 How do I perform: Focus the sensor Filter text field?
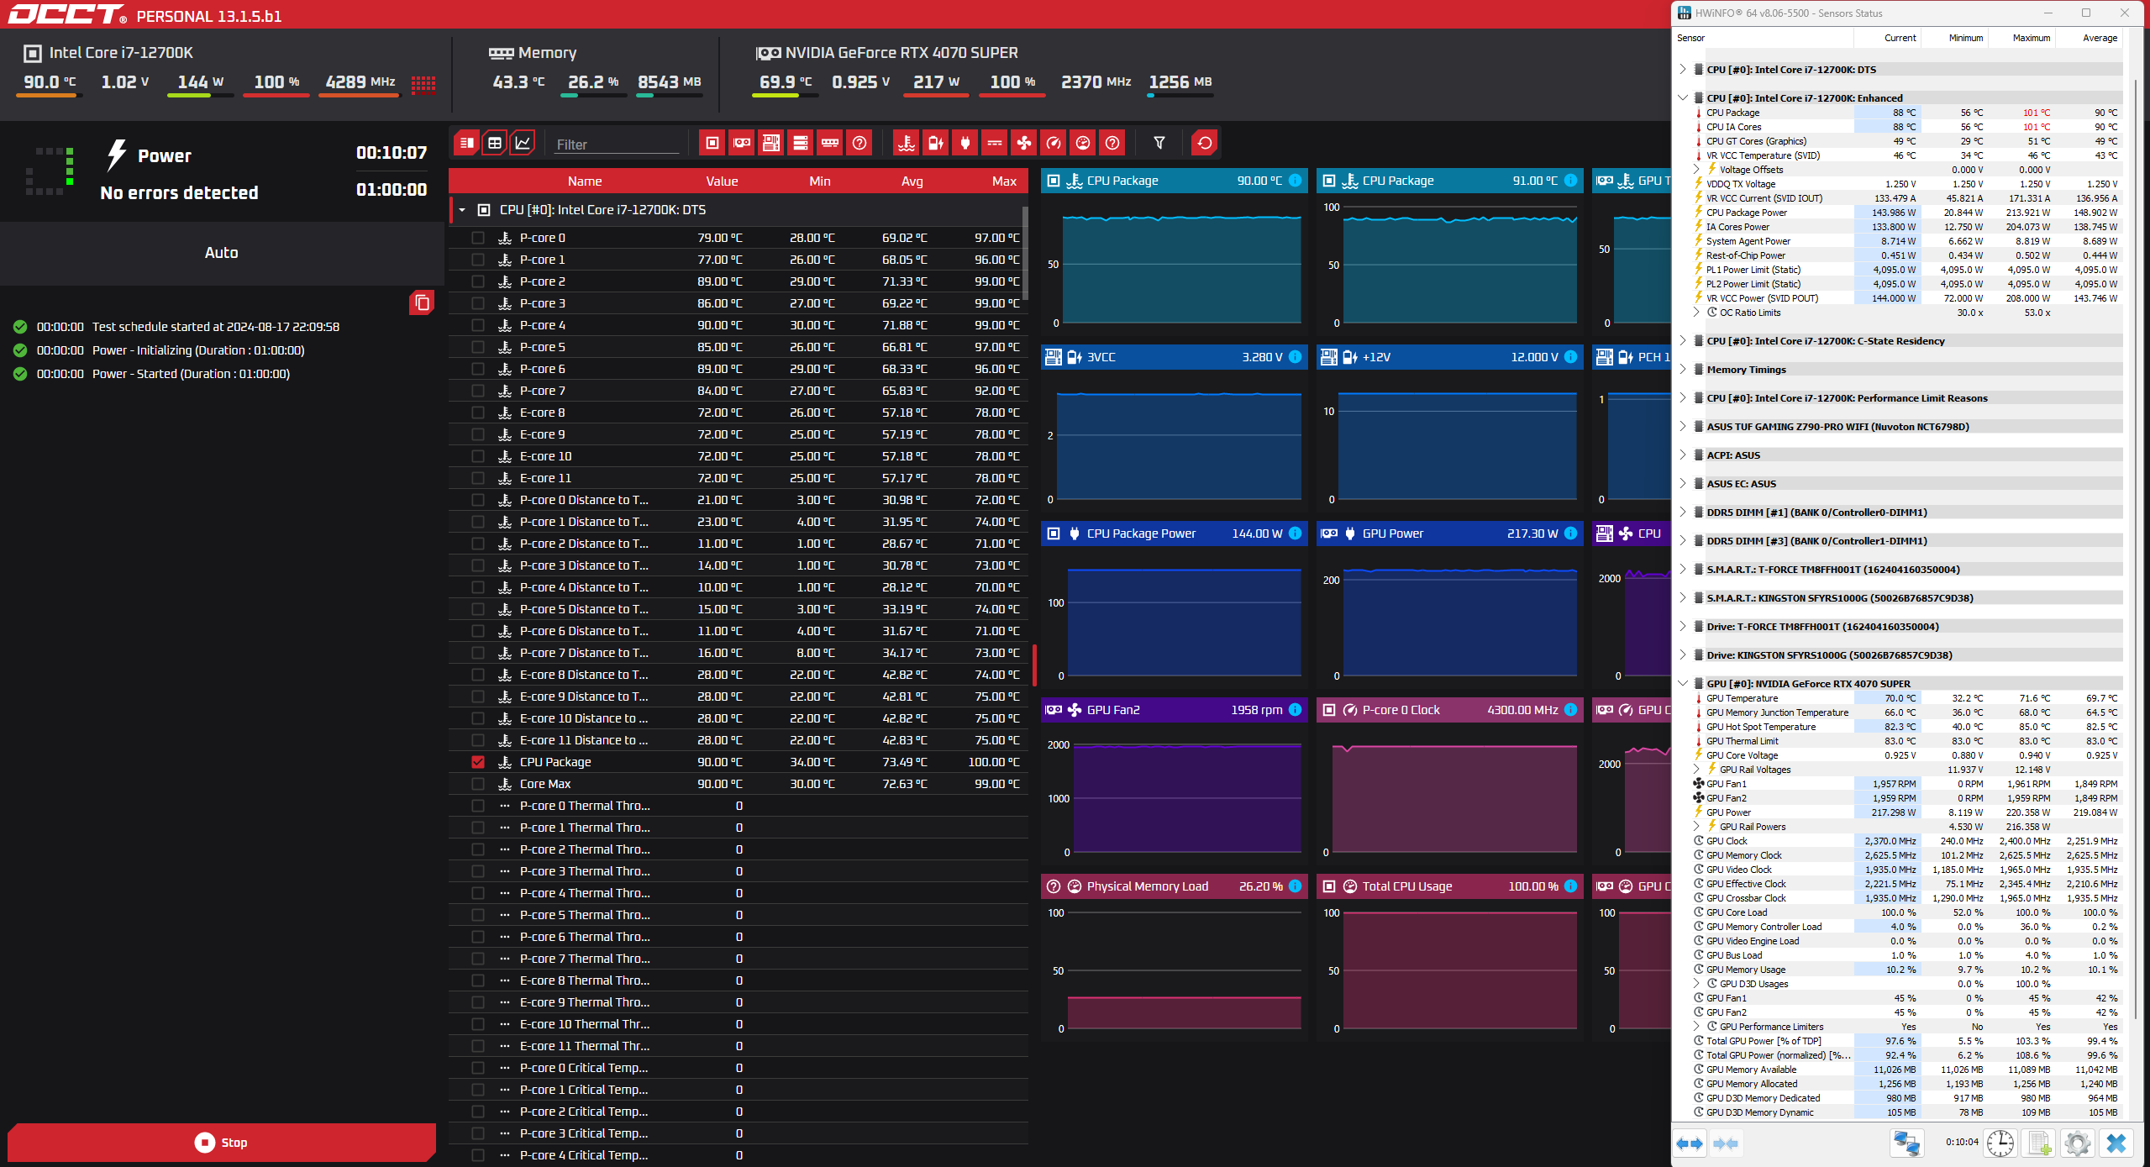616,145
